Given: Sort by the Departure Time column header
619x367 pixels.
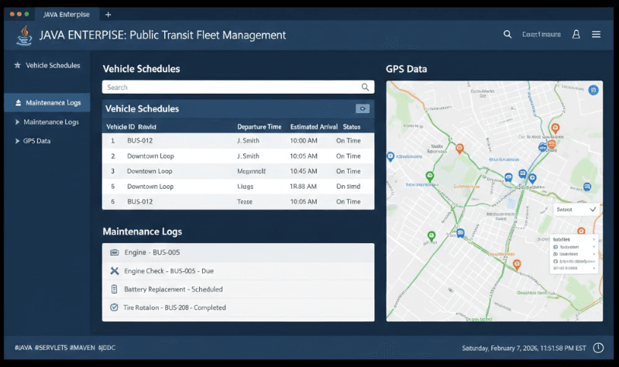Looking at the screenshot, I should click(259, 127).
